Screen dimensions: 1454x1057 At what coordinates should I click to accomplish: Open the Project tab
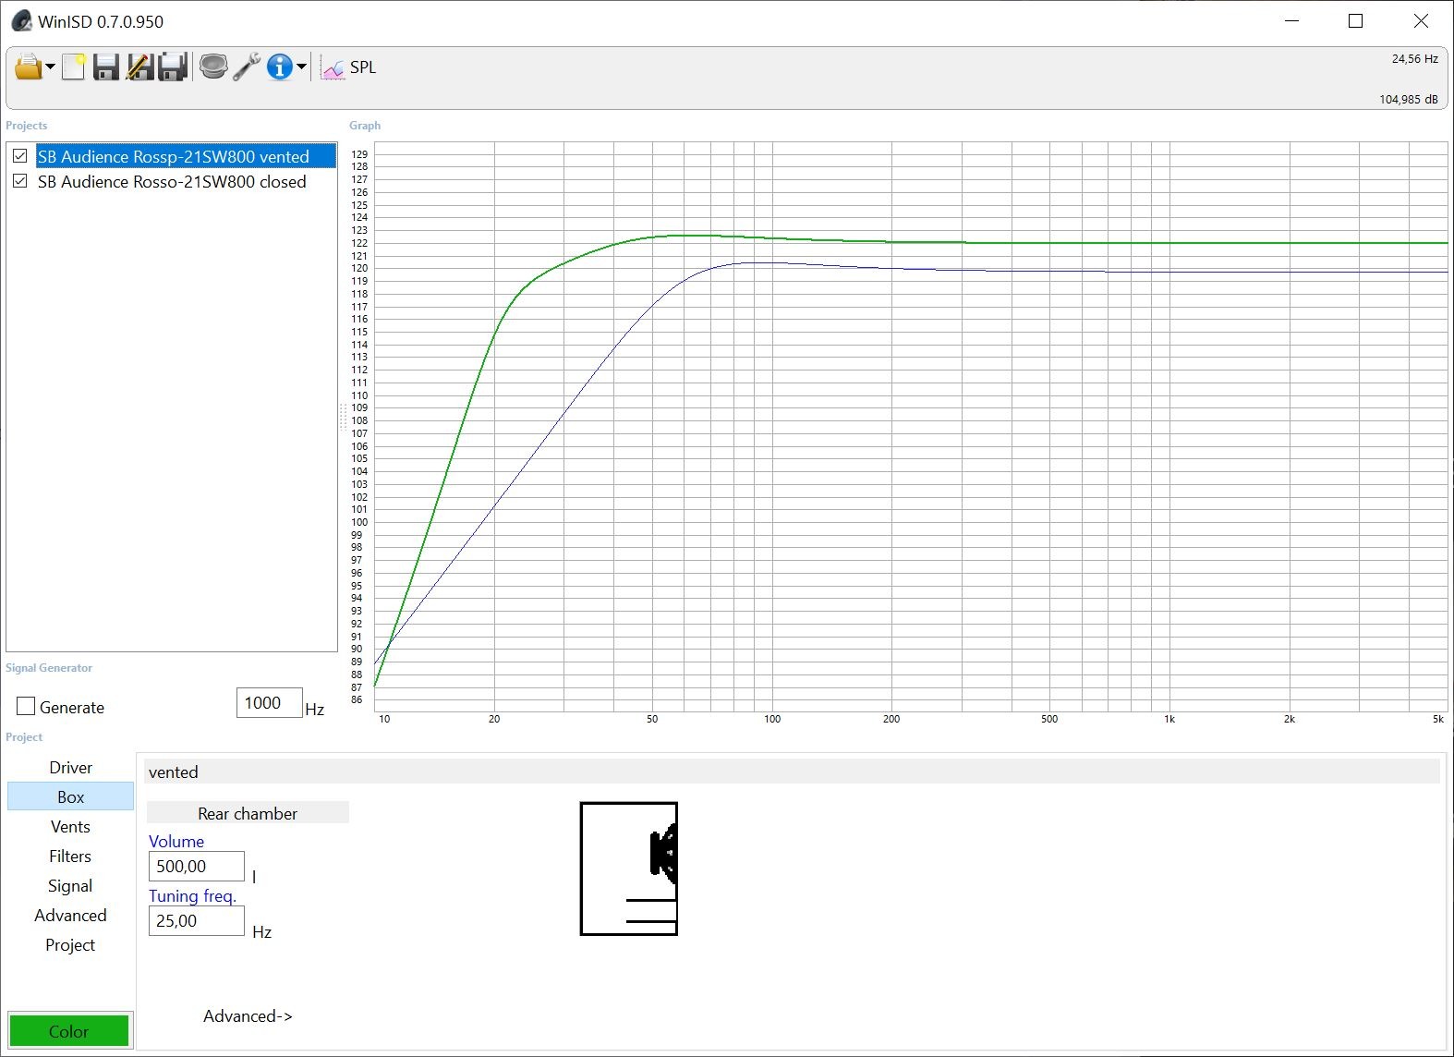point(70,944)
